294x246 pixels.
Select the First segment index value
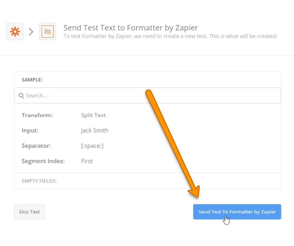point(87,161)
